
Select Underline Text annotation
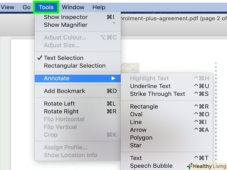coord(150,86)
